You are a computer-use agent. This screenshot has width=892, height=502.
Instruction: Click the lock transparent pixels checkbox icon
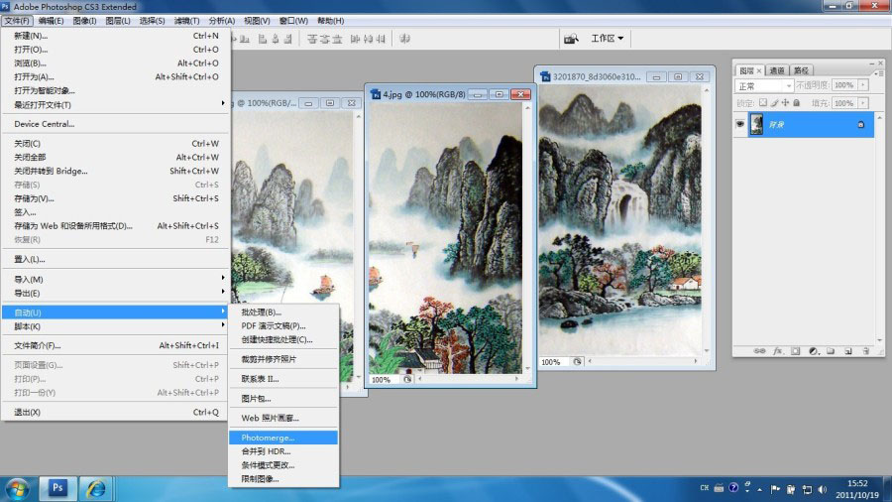763,103
